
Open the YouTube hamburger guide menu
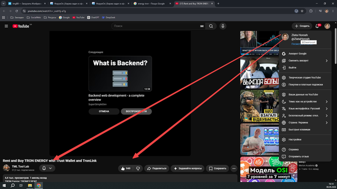tap(6, 26)
